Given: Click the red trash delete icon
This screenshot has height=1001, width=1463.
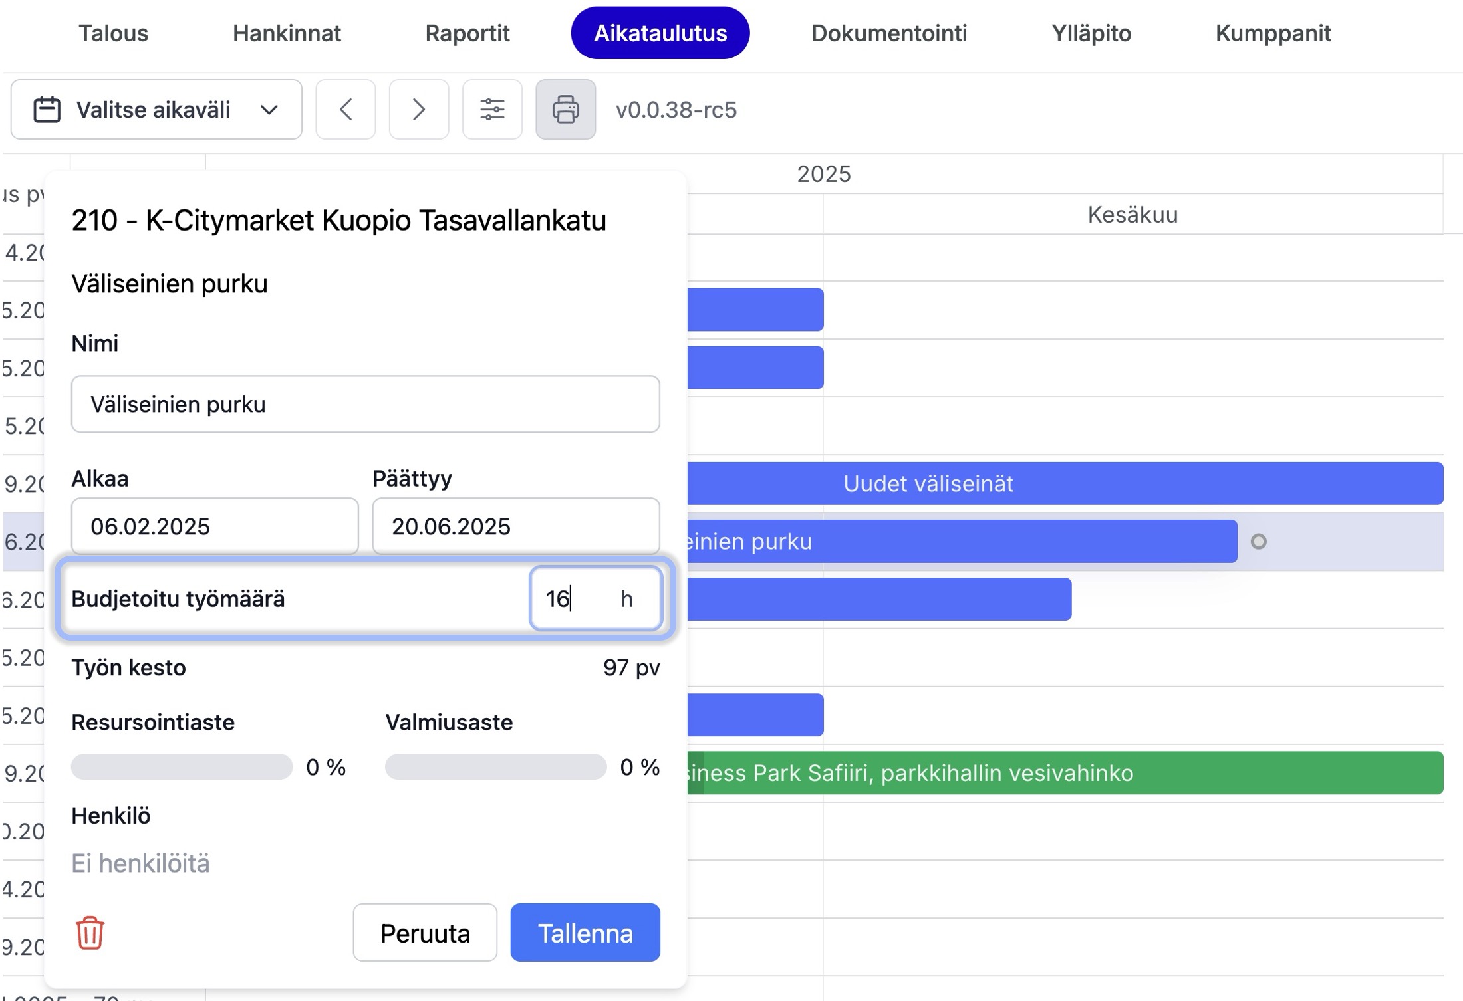Looking at the screenshot, I should point(90,933).
